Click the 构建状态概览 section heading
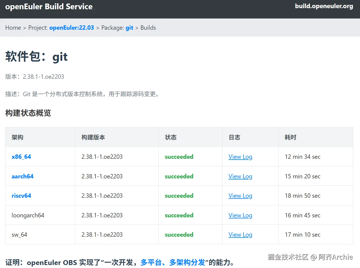 coord(28,113)
